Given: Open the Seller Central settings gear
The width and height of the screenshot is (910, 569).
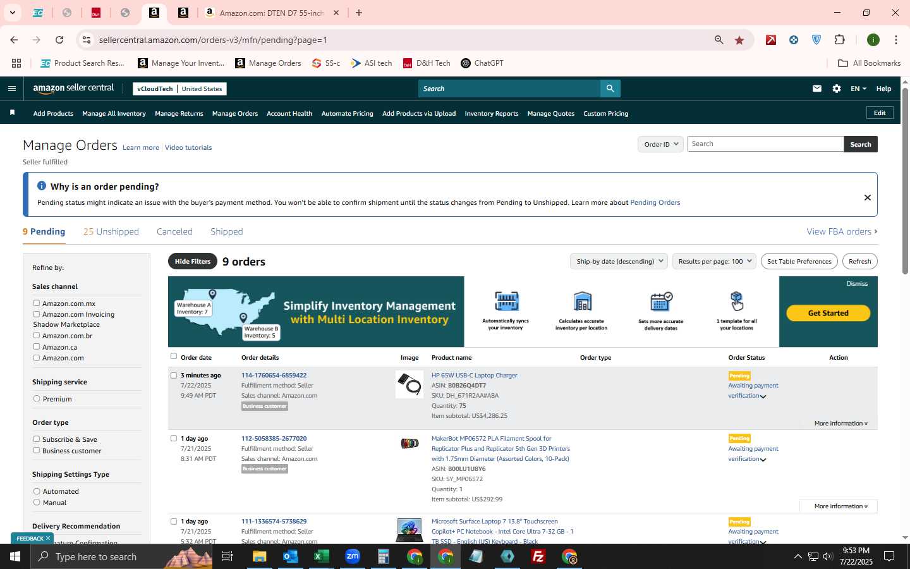Looking at the screenshot, I should click(x=837, y=89).
